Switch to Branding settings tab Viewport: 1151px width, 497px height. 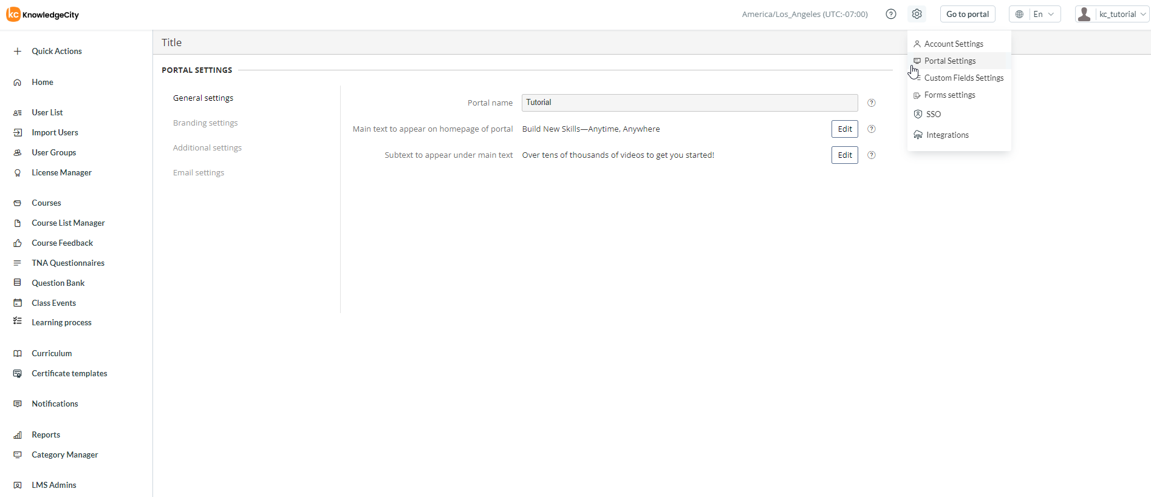(x=205, y=123)
